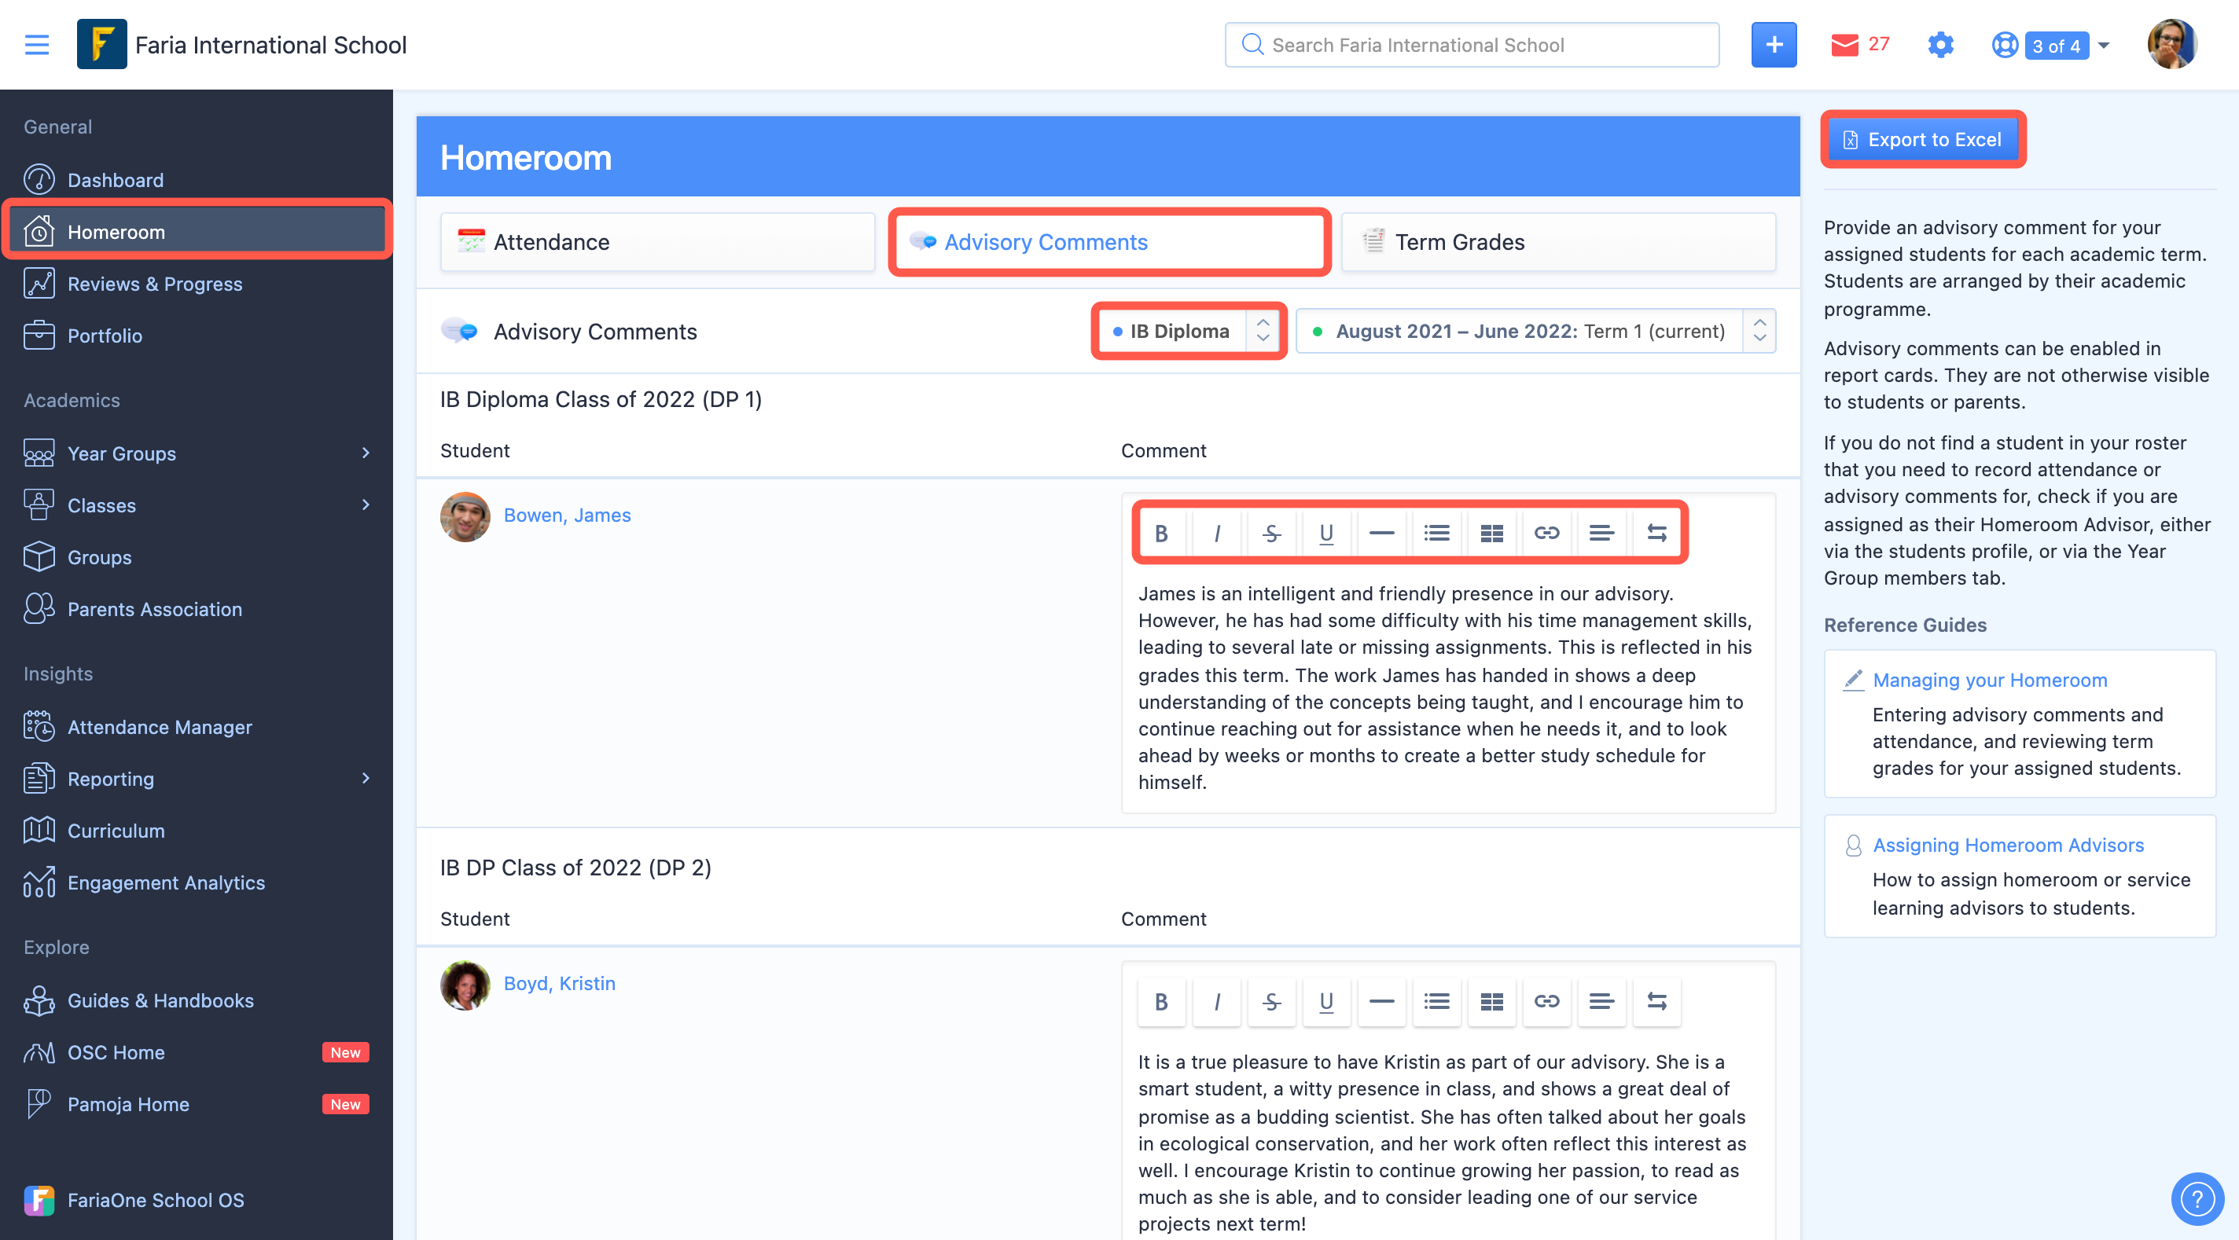
Task: Open Managing your Homeroom guide
Action: 1990,681
